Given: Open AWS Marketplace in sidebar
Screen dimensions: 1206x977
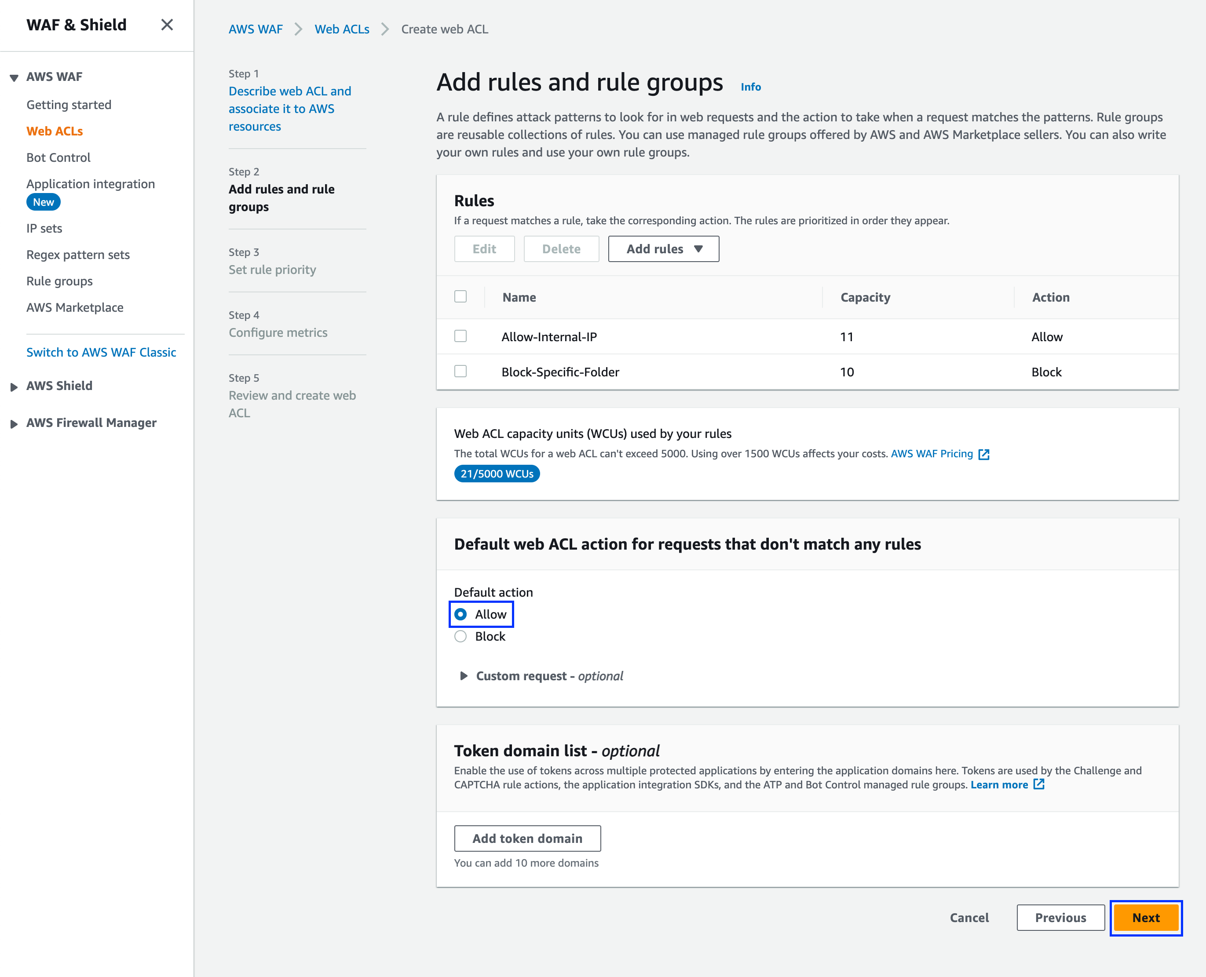Looking at the screenshot, I should [x=75, y=307].
